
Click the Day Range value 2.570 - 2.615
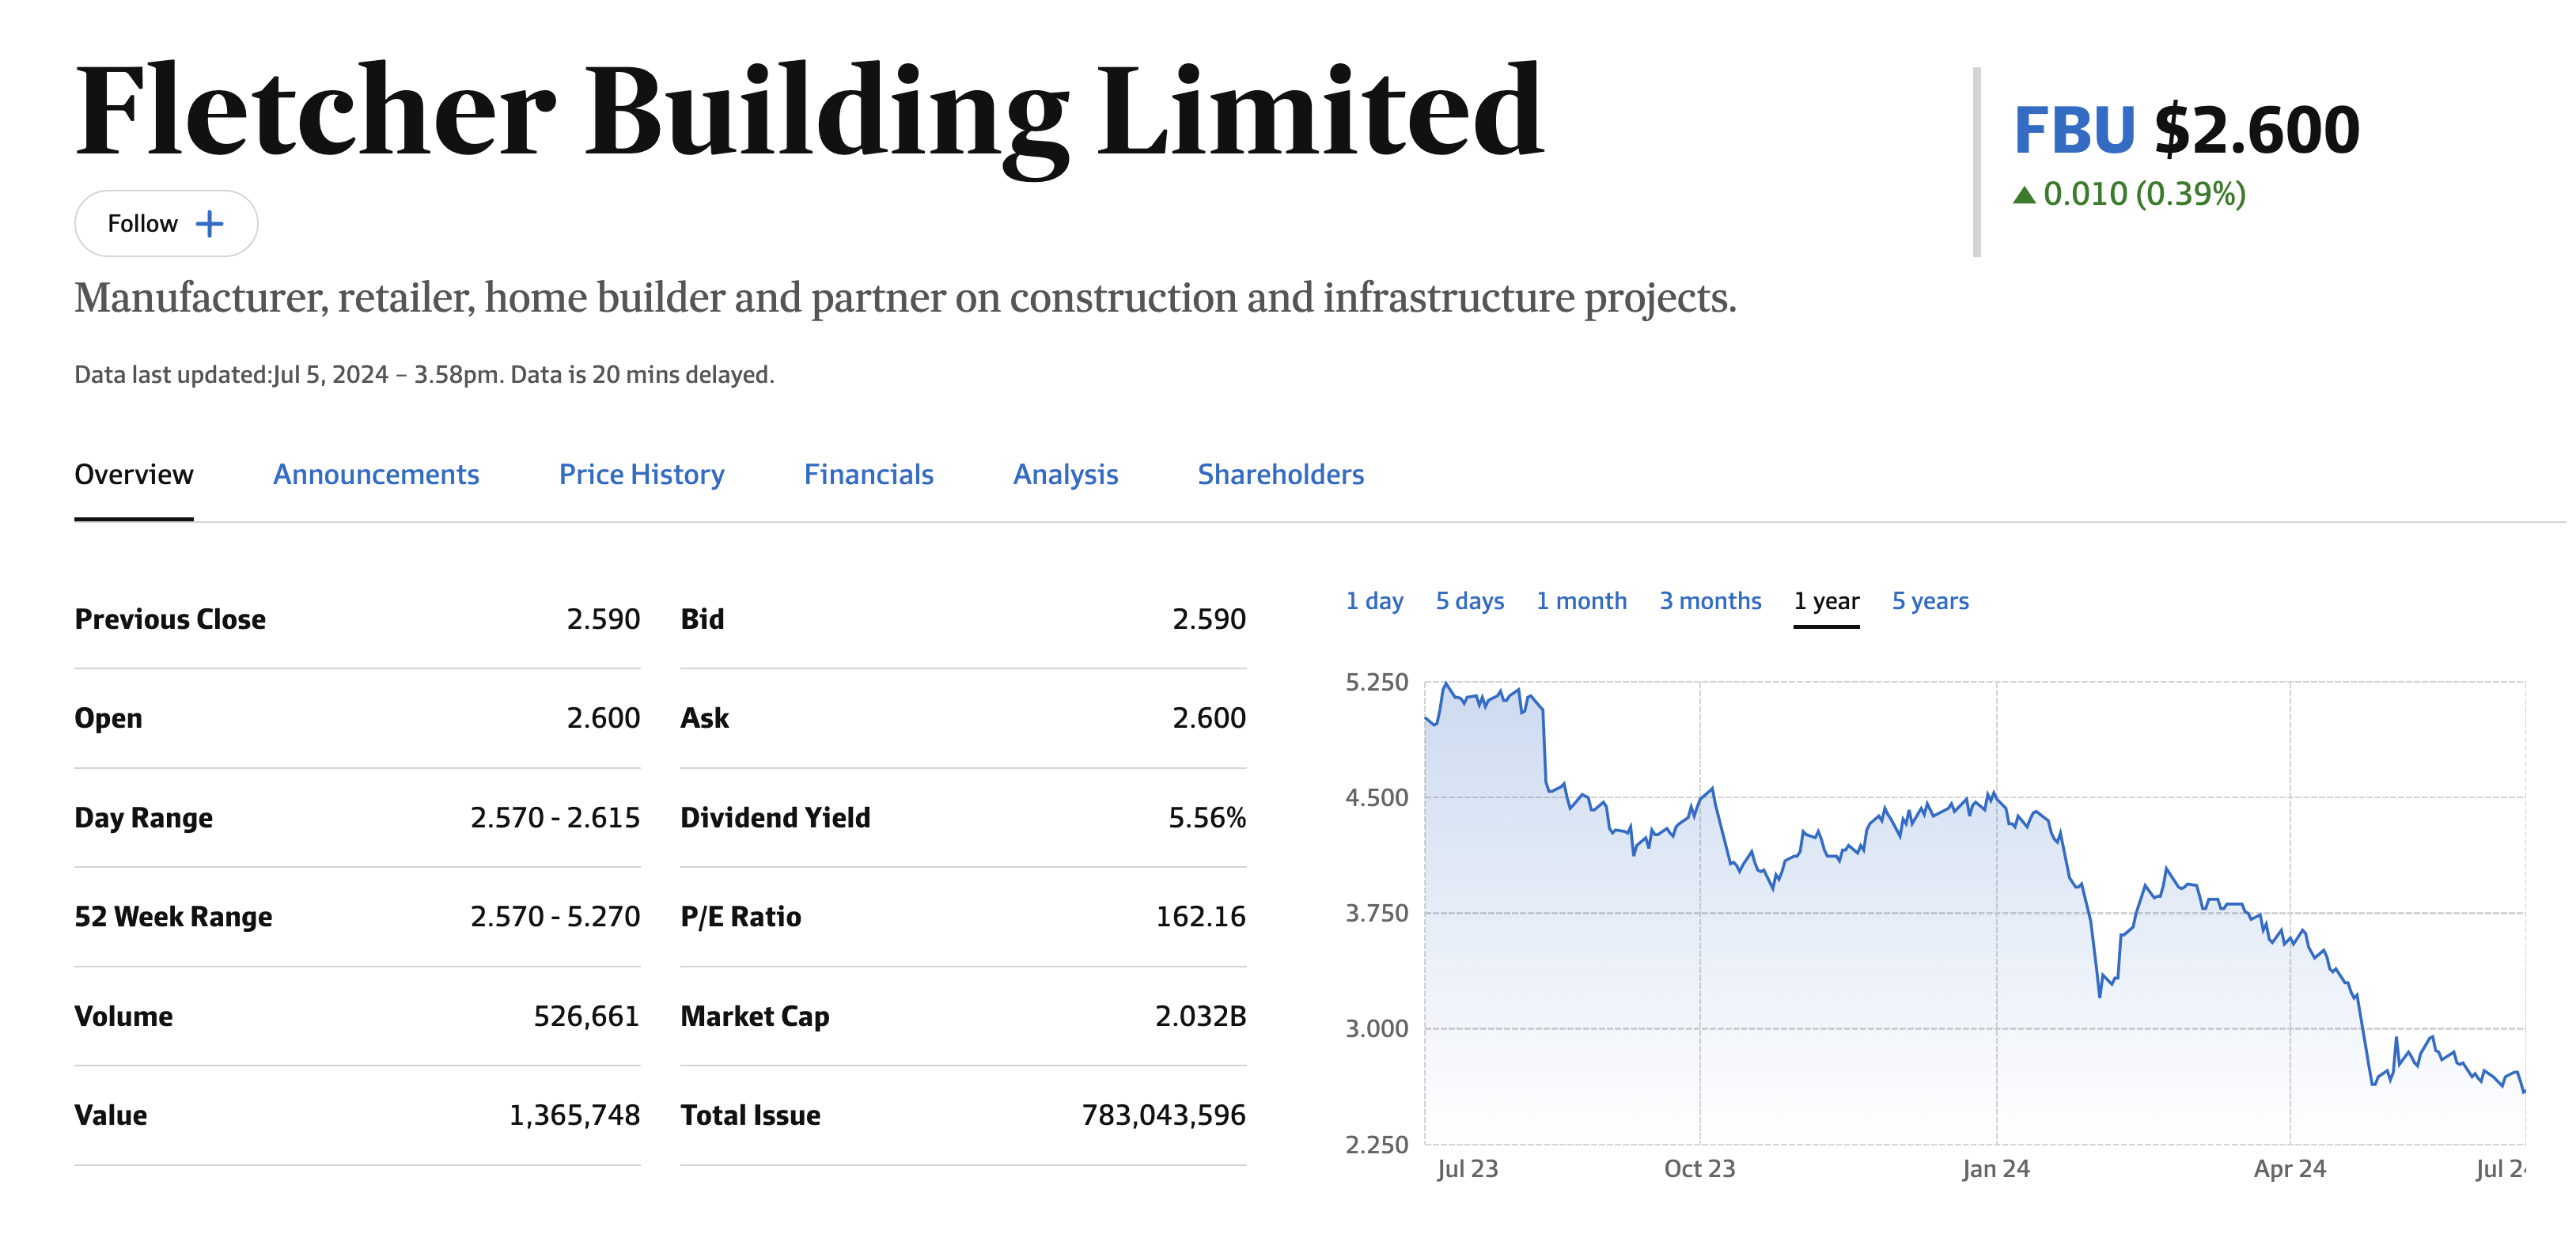pos(556,818)
